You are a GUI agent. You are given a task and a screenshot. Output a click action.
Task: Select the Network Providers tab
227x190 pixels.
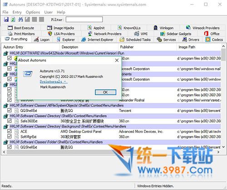pyautogui.click(x=104, y=34)
